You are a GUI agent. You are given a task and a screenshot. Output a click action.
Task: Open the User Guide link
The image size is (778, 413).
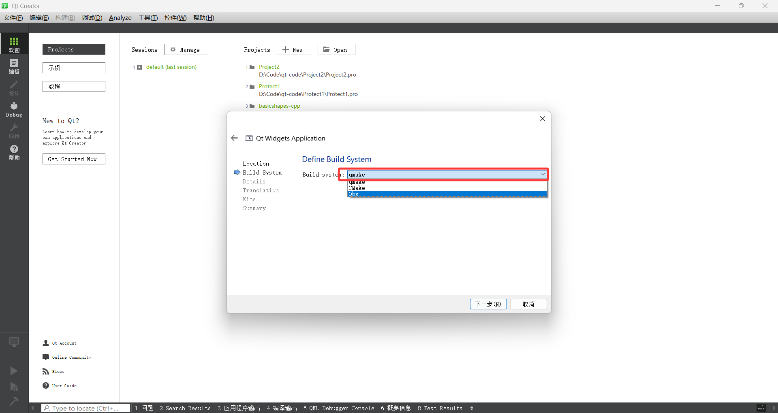64,385
